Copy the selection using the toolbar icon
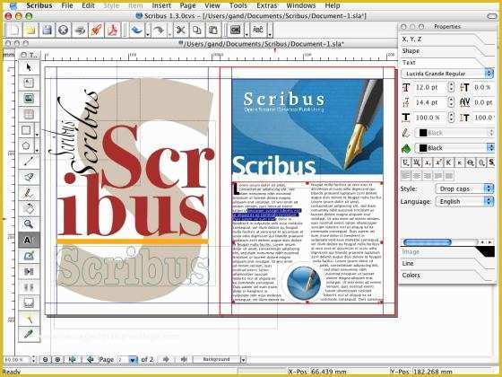Viewport: 502px width, 377px height. click(197, 31)
